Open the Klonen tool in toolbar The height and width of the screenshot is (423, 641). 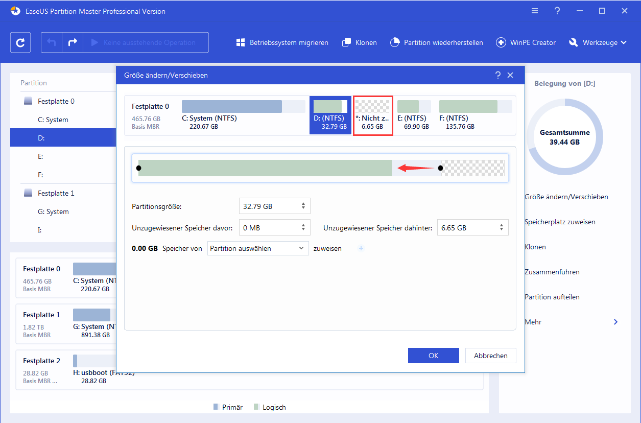(x=360, y=42)
